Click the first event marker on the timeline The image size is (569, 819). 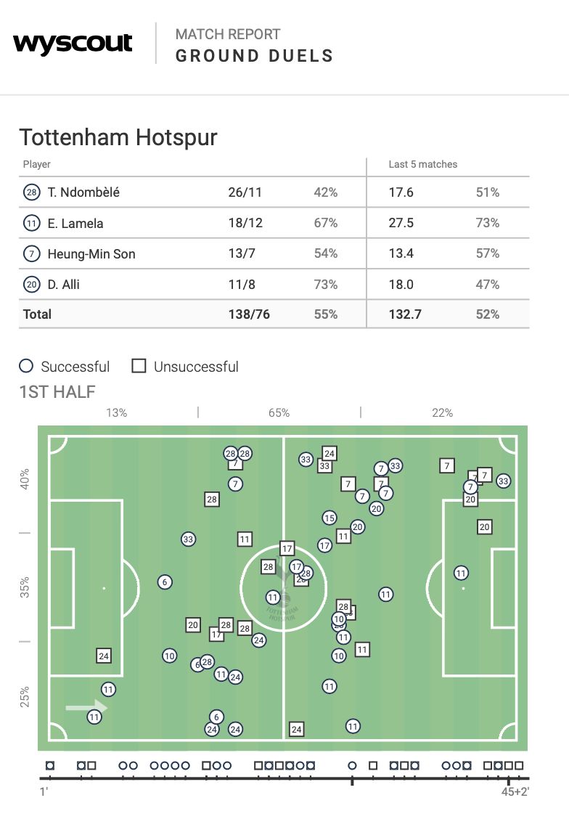(x=49, y=765)
